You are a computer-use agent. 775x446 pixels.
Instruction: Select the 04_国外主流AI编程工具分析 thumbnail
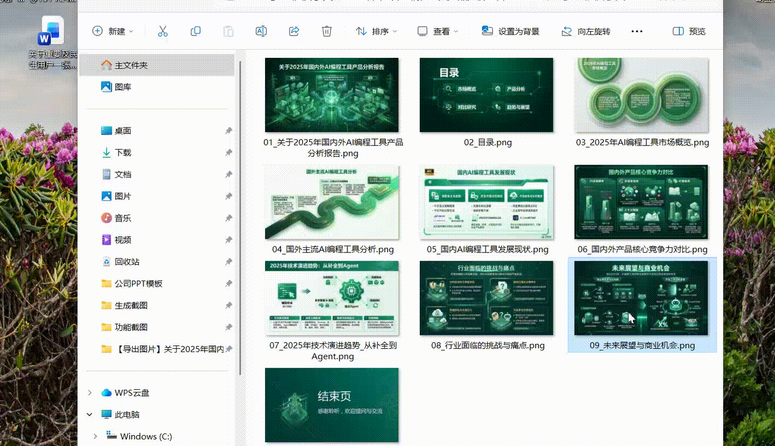click(332, 202)
